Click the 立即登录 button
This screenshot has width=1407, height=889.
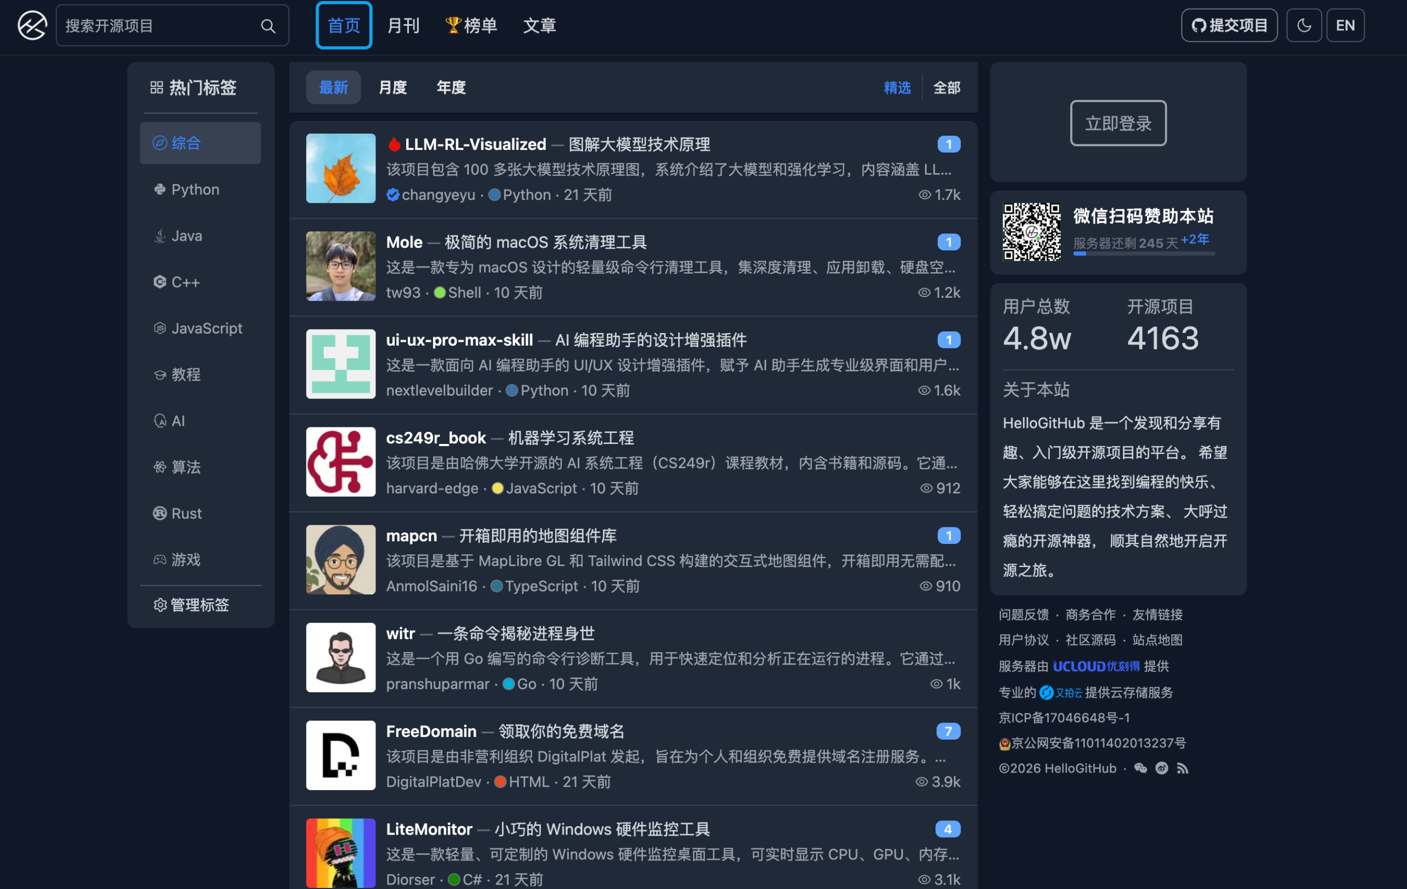pos(1118,123)
